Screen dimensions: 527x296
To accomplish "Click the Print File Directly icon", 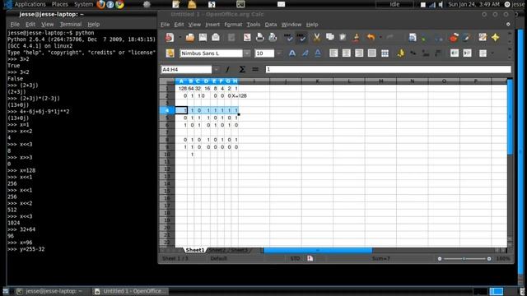I will pyautogui.click(x=260, y=37).
